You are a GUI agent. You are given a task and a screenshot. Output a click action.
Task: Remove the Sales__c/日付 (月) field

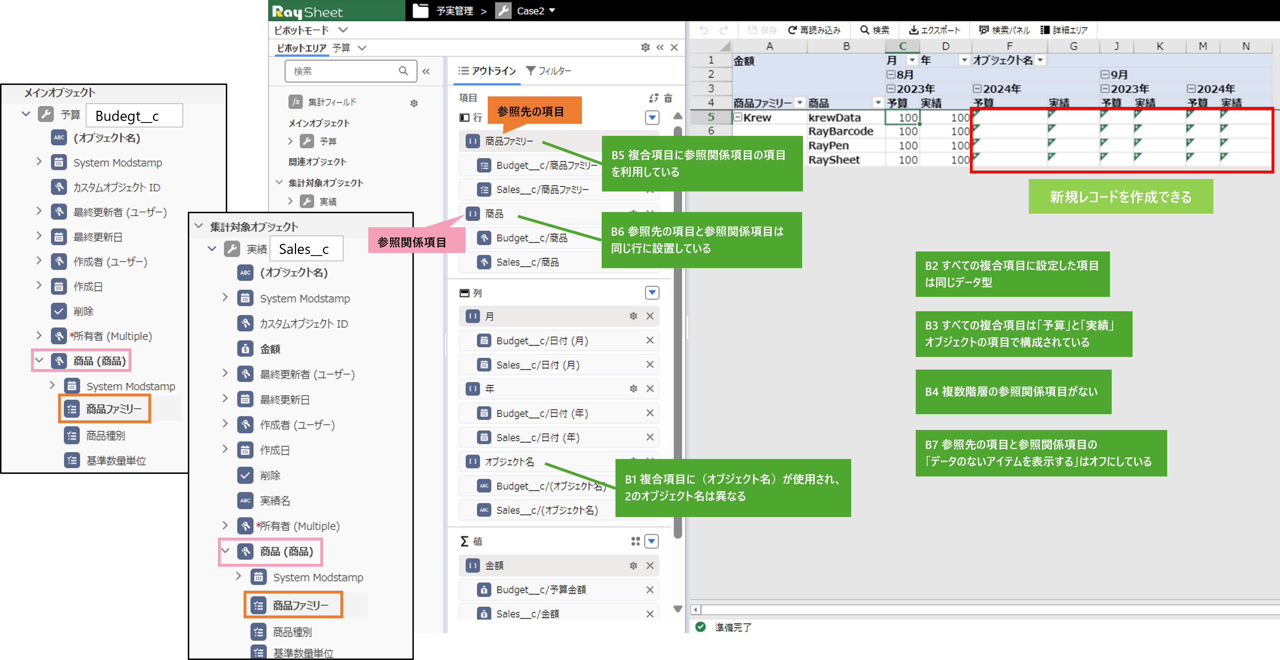pyautogui.click(x=649, y=365)
